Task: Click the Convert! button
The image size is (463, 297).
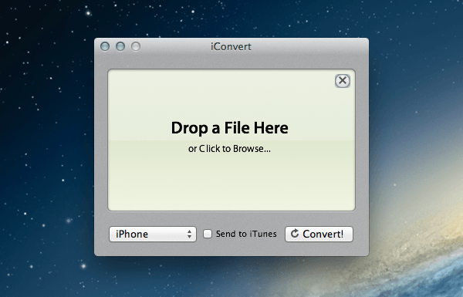Action: tap(319, 234)
